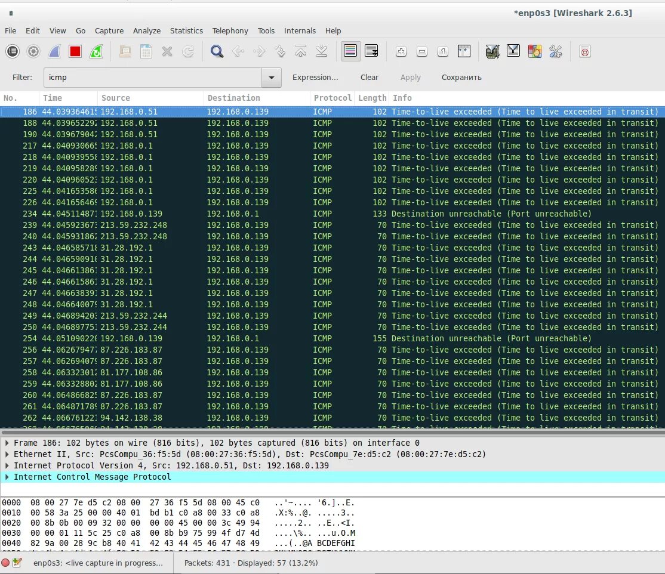Select packet 234 Destination unreachable row

(332, 214)
